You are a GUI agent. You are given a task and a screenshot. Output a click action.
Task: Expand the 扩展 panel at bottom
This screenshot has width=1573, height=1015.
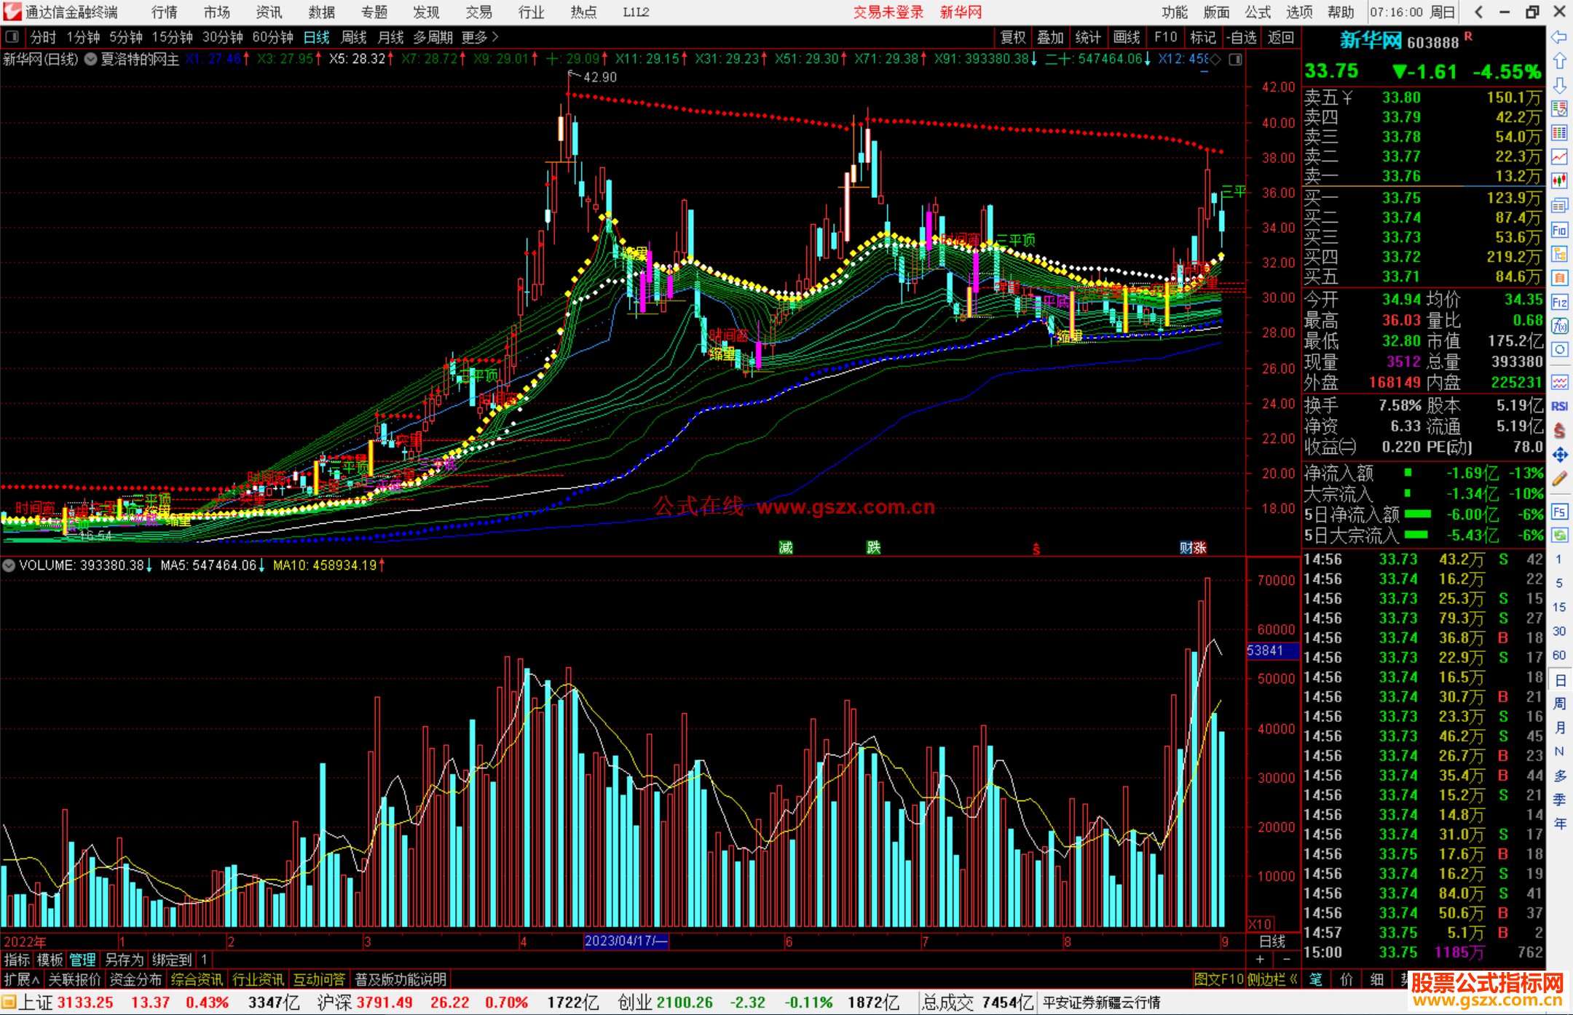[21, 979]
